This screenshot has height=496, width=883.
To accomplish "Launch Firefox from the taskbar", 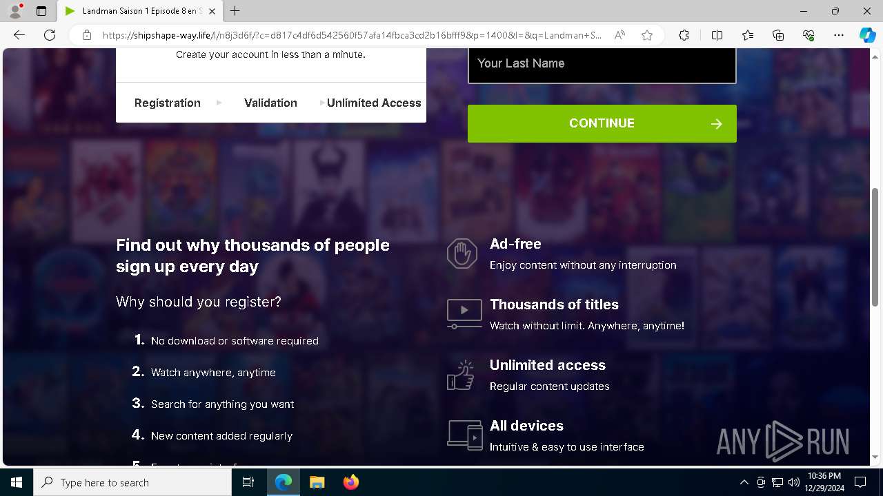I will [350, 482].
